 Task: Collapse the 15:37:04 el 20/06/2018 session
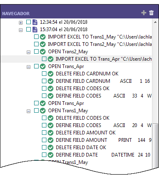[x=21, y=30]
